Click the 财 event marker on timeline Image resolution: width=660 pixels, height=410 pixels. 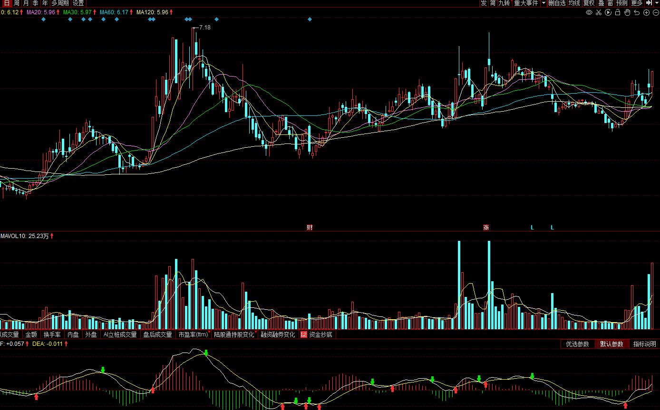[310, 228]
